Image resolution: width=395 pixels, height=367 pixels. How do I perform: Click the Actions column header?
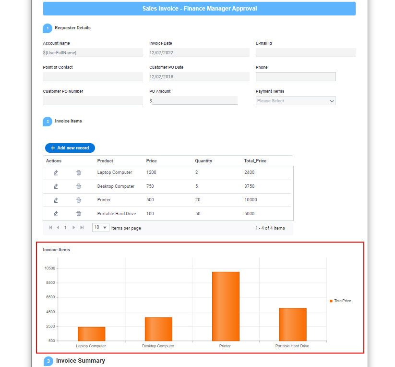[54, 161]
